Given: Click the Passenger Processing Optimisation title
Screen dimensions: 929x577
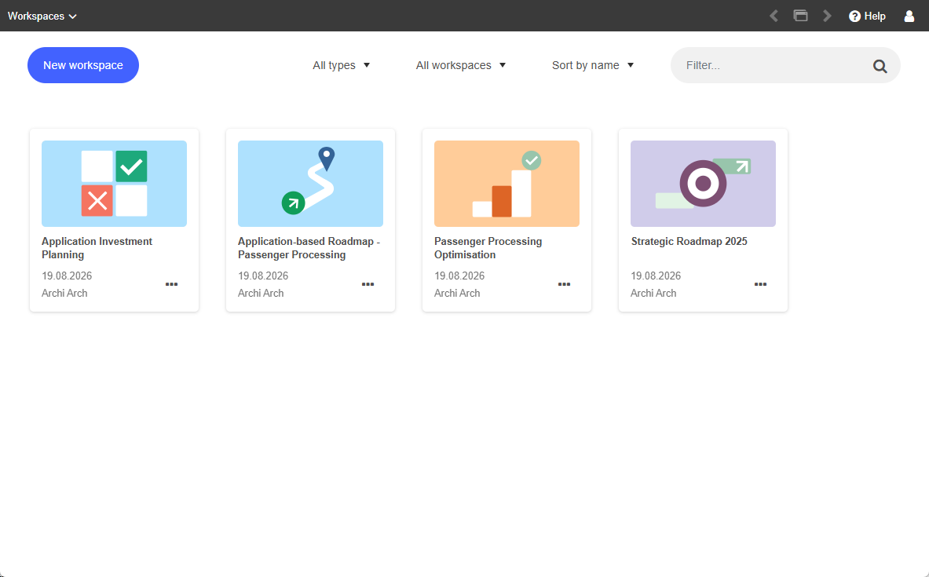Looking at the screenshot, I should tap(488, 248).
